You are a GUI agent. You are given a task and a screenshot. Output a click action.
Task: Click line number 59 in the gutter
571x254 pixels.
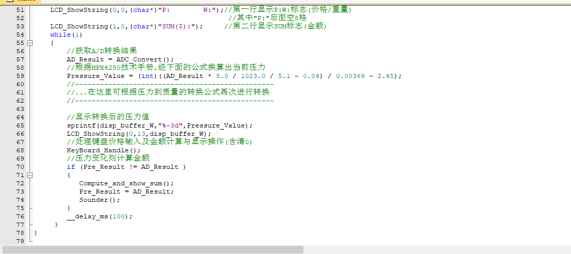(20, 76)
